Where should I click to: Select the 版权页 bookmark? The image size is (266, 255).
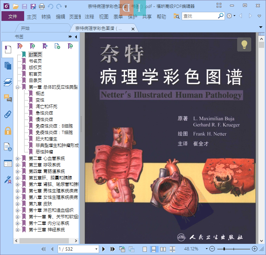click(35, 67)
